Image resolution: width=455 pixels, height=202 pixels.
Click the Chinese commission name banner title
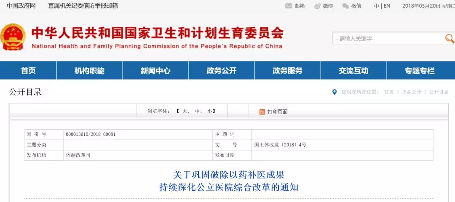pyautogui.click(x=158, y=33)
